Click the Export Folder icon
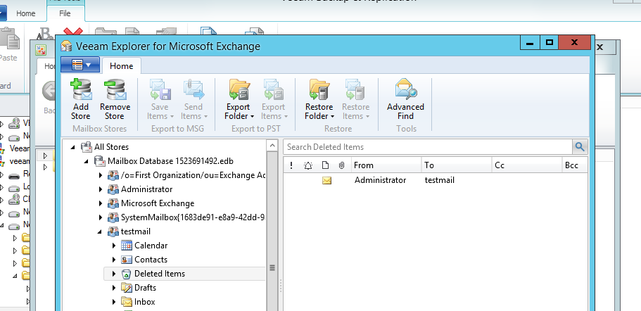The image size is (641, 311). pos(239,90)
